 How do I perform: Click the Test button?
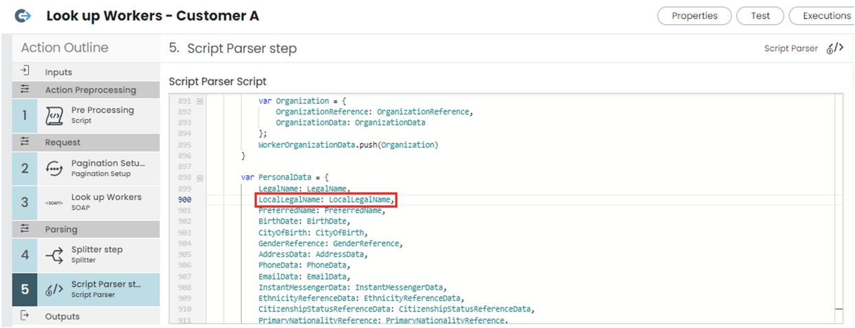760,16
